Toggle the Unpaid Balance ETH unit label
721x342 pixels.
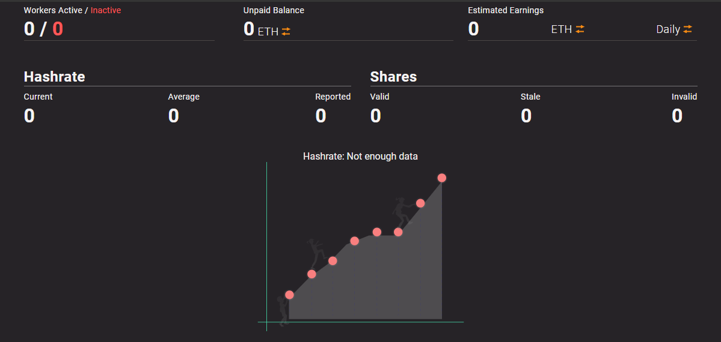pos(268,32)
